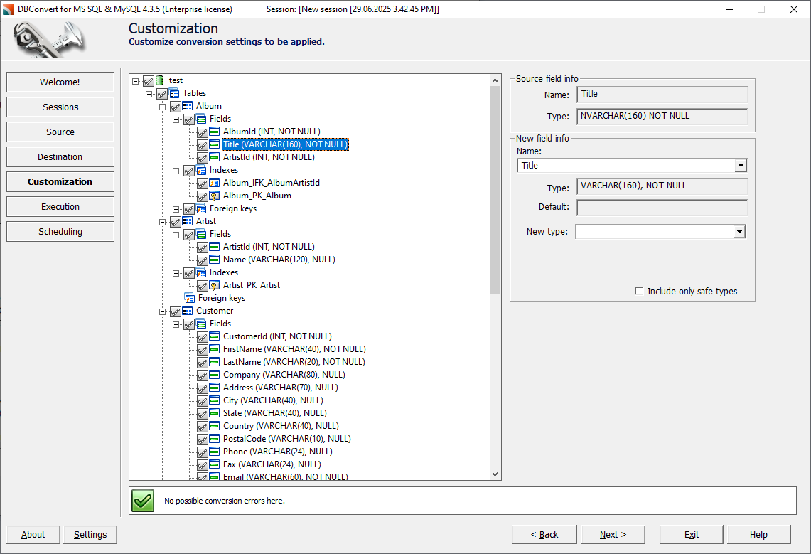Image resolution: width=811 pixels, height=554 pixels.
Task: Select the Album table icon
Action: [x=188, y=105]
